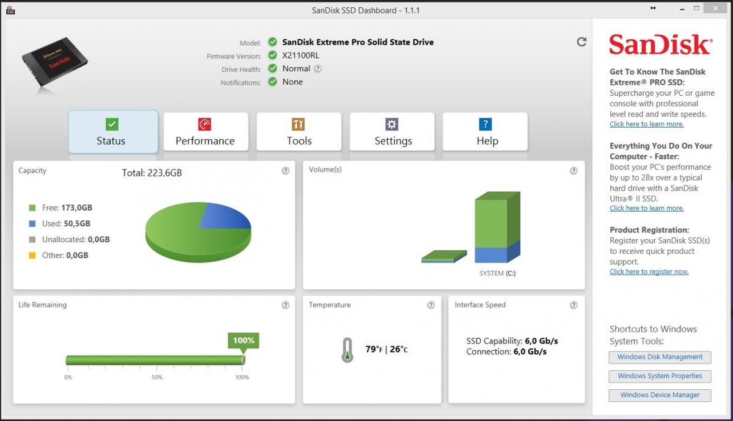Viewport: 733px width, 421px height.
Task: Click the Notifications 'None' value
Action: 293,82
